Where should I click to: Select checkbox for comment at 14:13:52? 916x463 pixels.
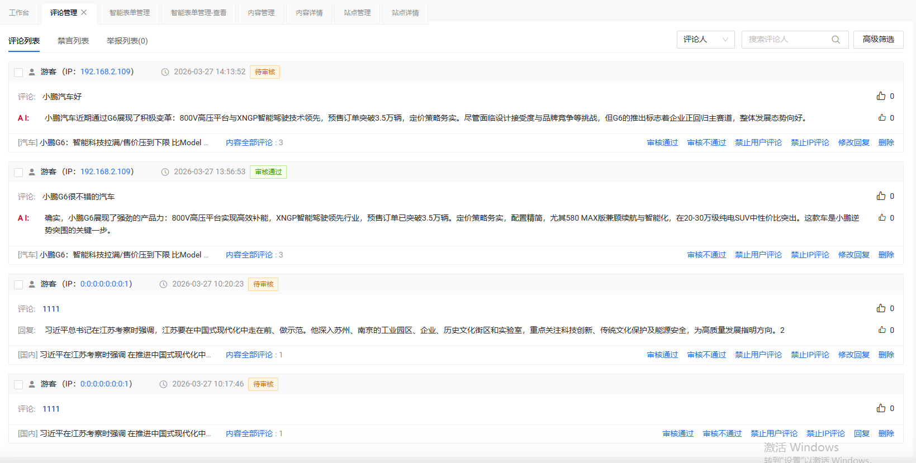tap(18, 72)
